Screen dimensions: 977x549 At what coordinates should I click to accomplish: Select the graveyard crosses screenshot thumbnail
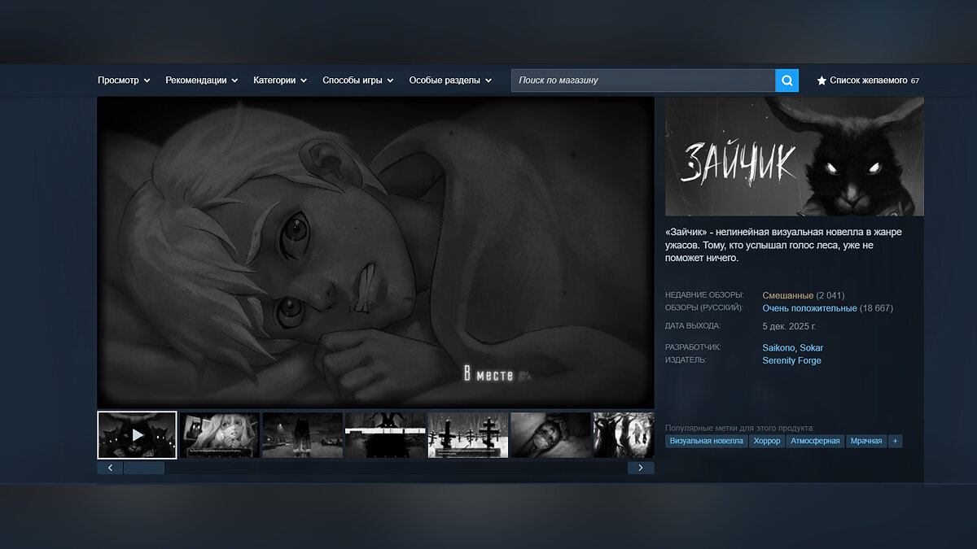click(468, 435)
